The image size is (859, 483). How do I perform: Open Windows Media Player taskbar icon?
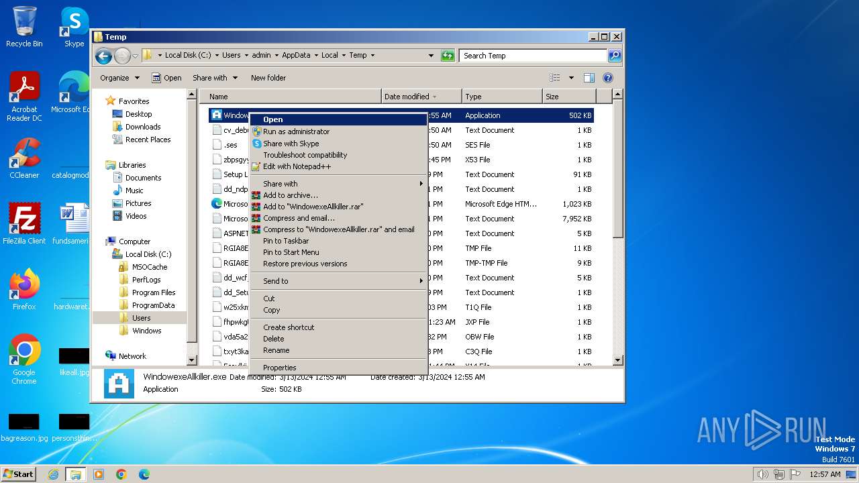(x=99, y=474)
